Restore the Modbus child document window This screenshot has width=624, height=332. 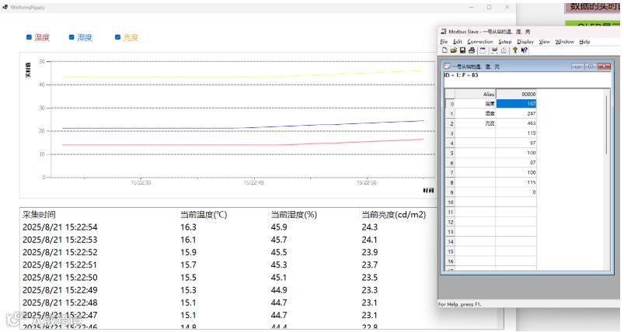point(591,66)
